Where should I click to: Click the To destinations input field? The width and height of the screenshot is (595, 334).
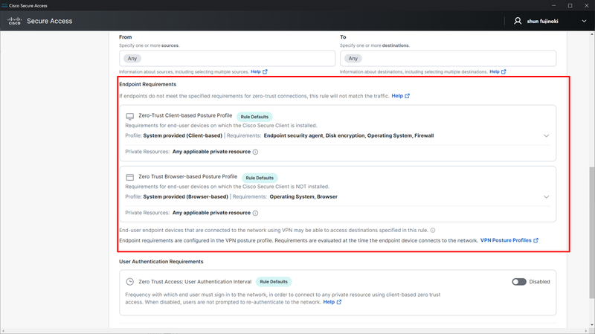[x=448, y=59]
